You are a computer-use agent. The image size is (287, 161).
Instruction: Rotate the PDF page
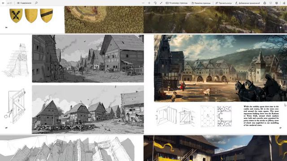pyautogui.click(x=155, y=3)
